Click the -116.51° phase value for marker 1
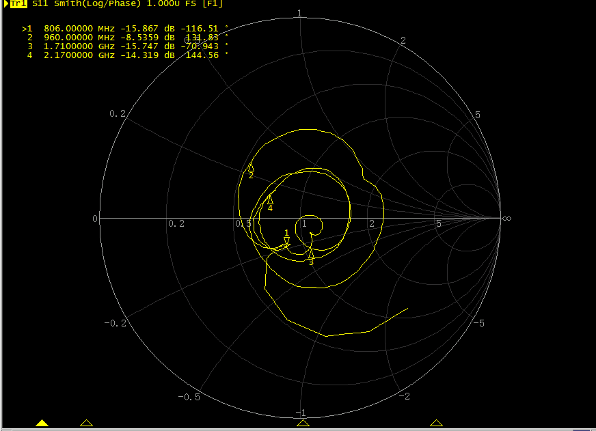The image size is (596, 431). pos(204,29)
